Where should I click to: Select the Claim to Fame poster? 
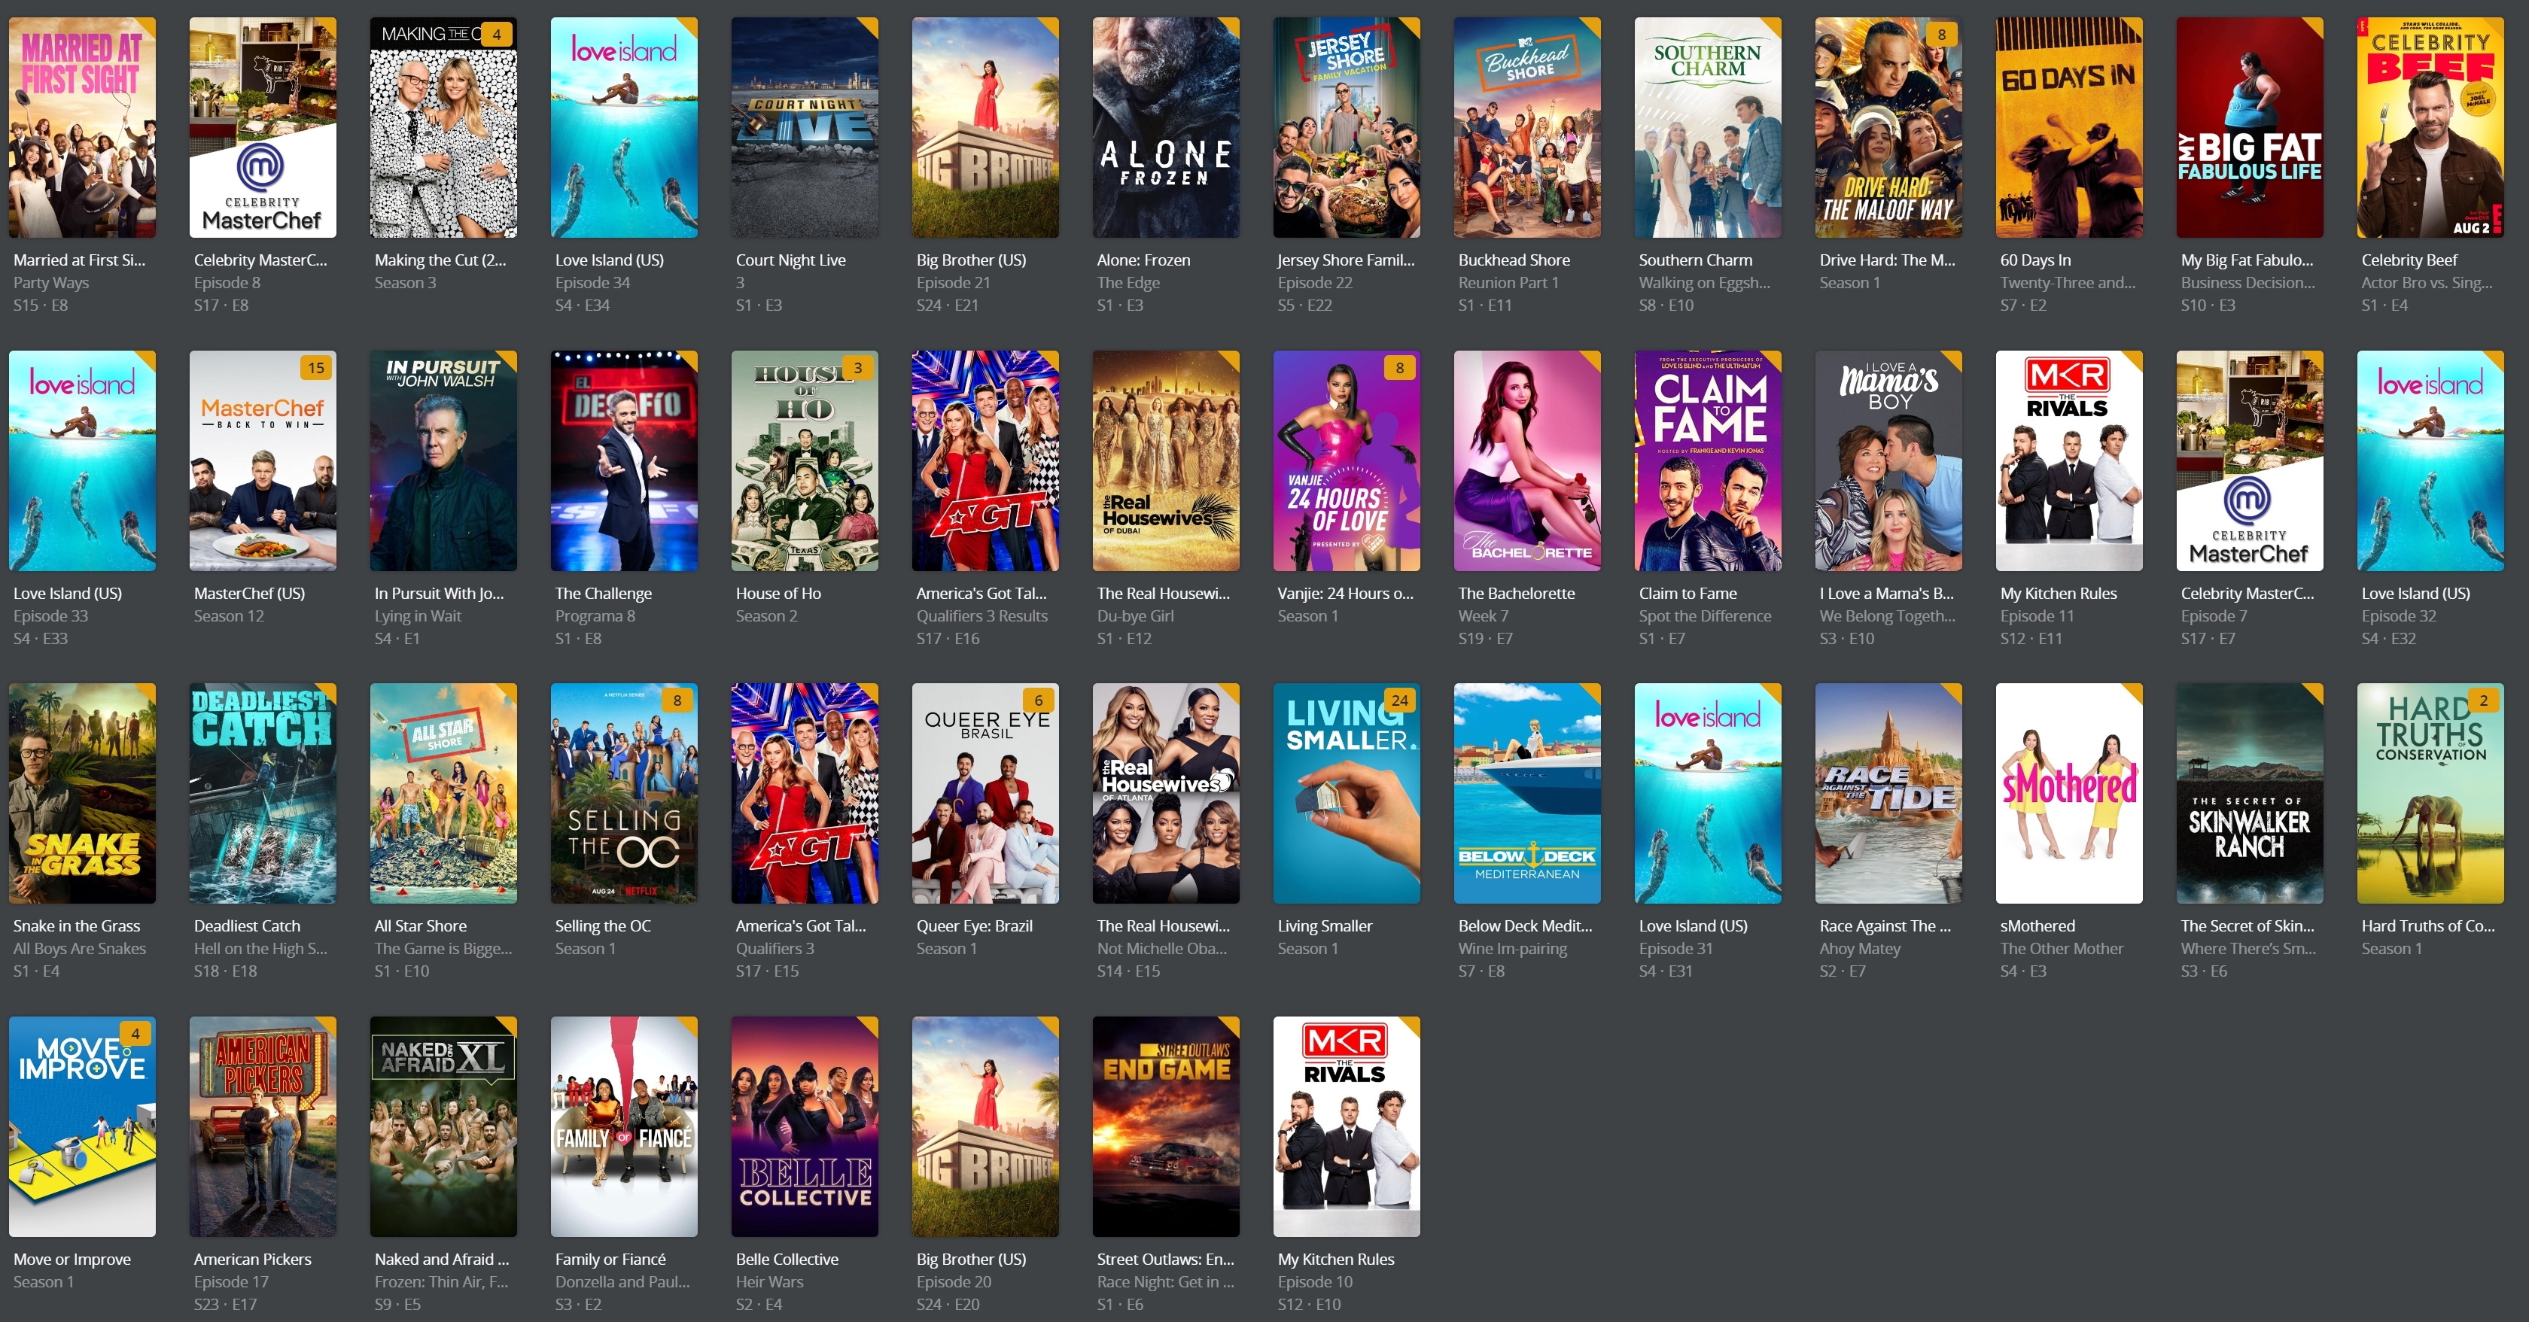(x=1707, y=460)
